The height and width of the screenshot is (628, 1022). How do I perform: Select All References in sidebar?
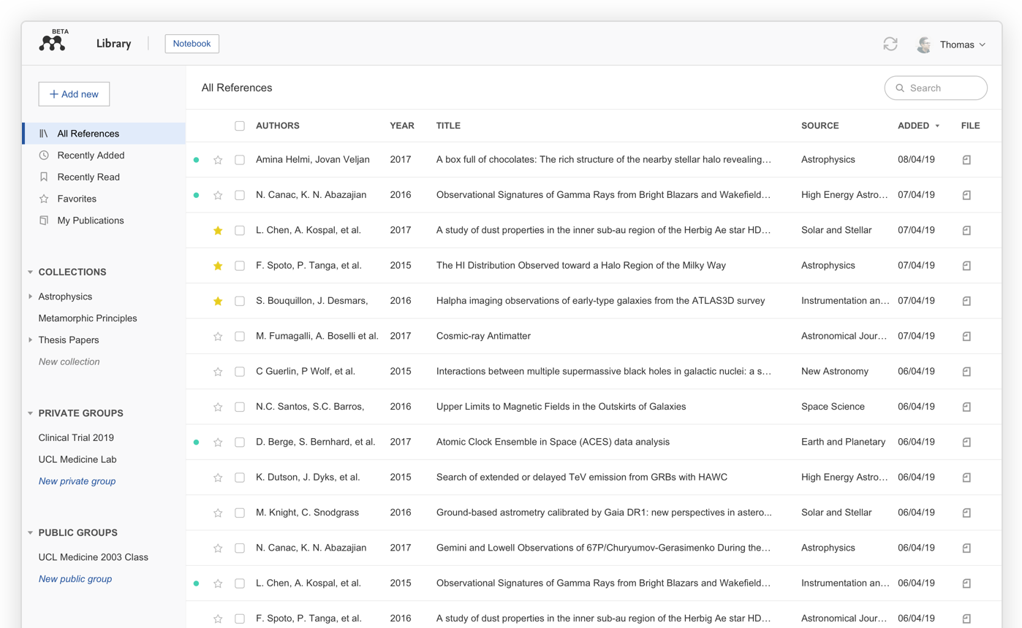point(104,134)
